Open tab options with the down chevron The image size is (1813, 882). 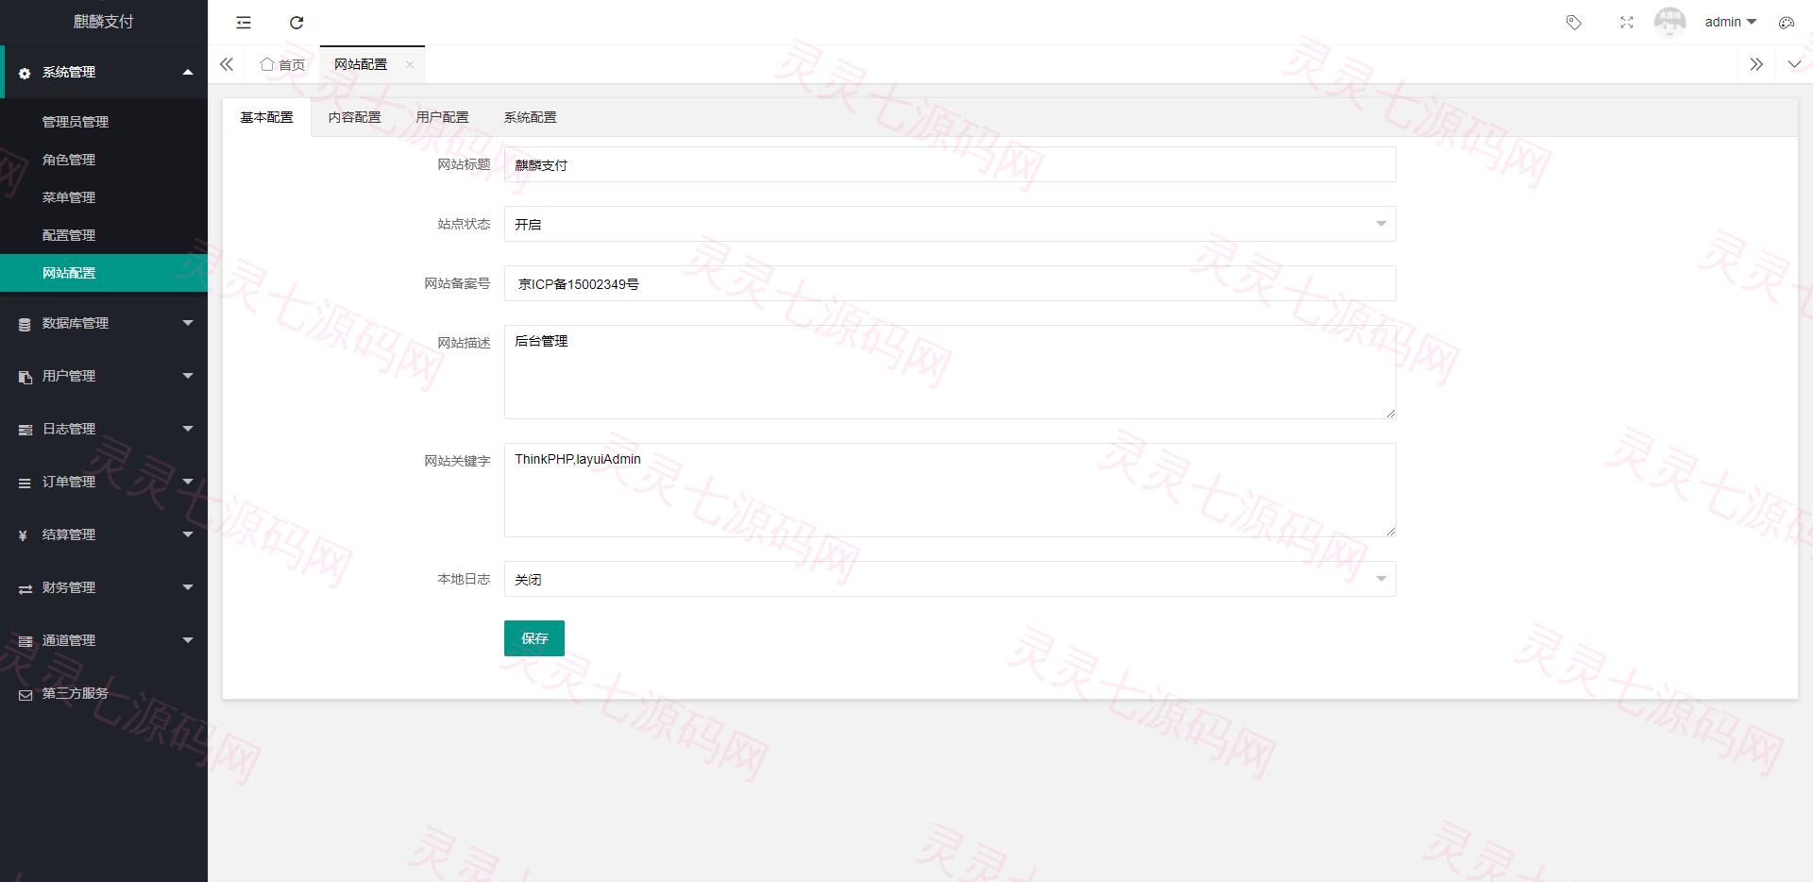click(1794, 64)
